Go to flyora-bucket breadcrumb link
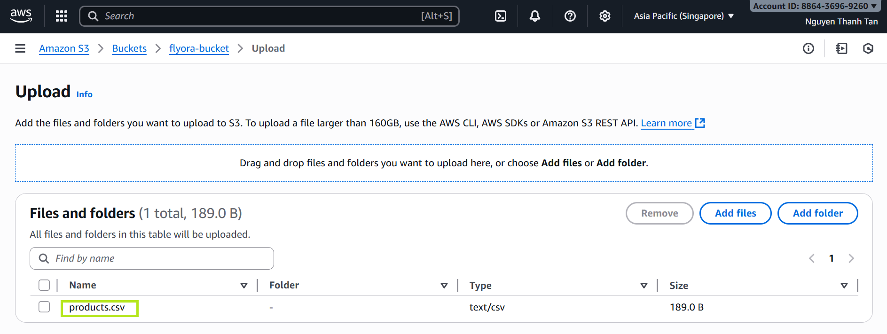The image size is (887, 334). (199, 48)
